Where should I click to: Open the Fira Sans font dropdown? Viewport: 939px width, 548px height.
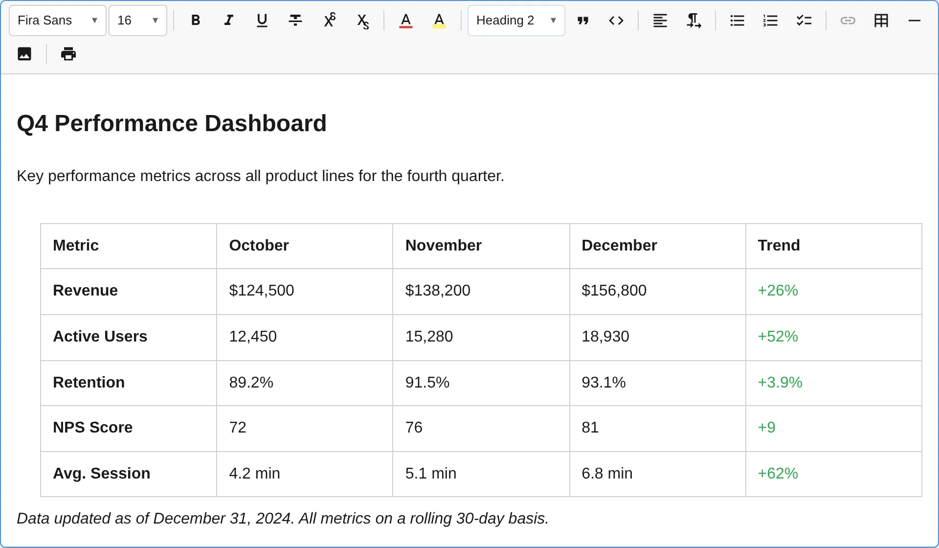[x=58, y=21]
